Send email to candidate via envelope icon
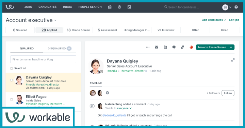This screenshot has height=128, width=245. [x=157, y=47]
